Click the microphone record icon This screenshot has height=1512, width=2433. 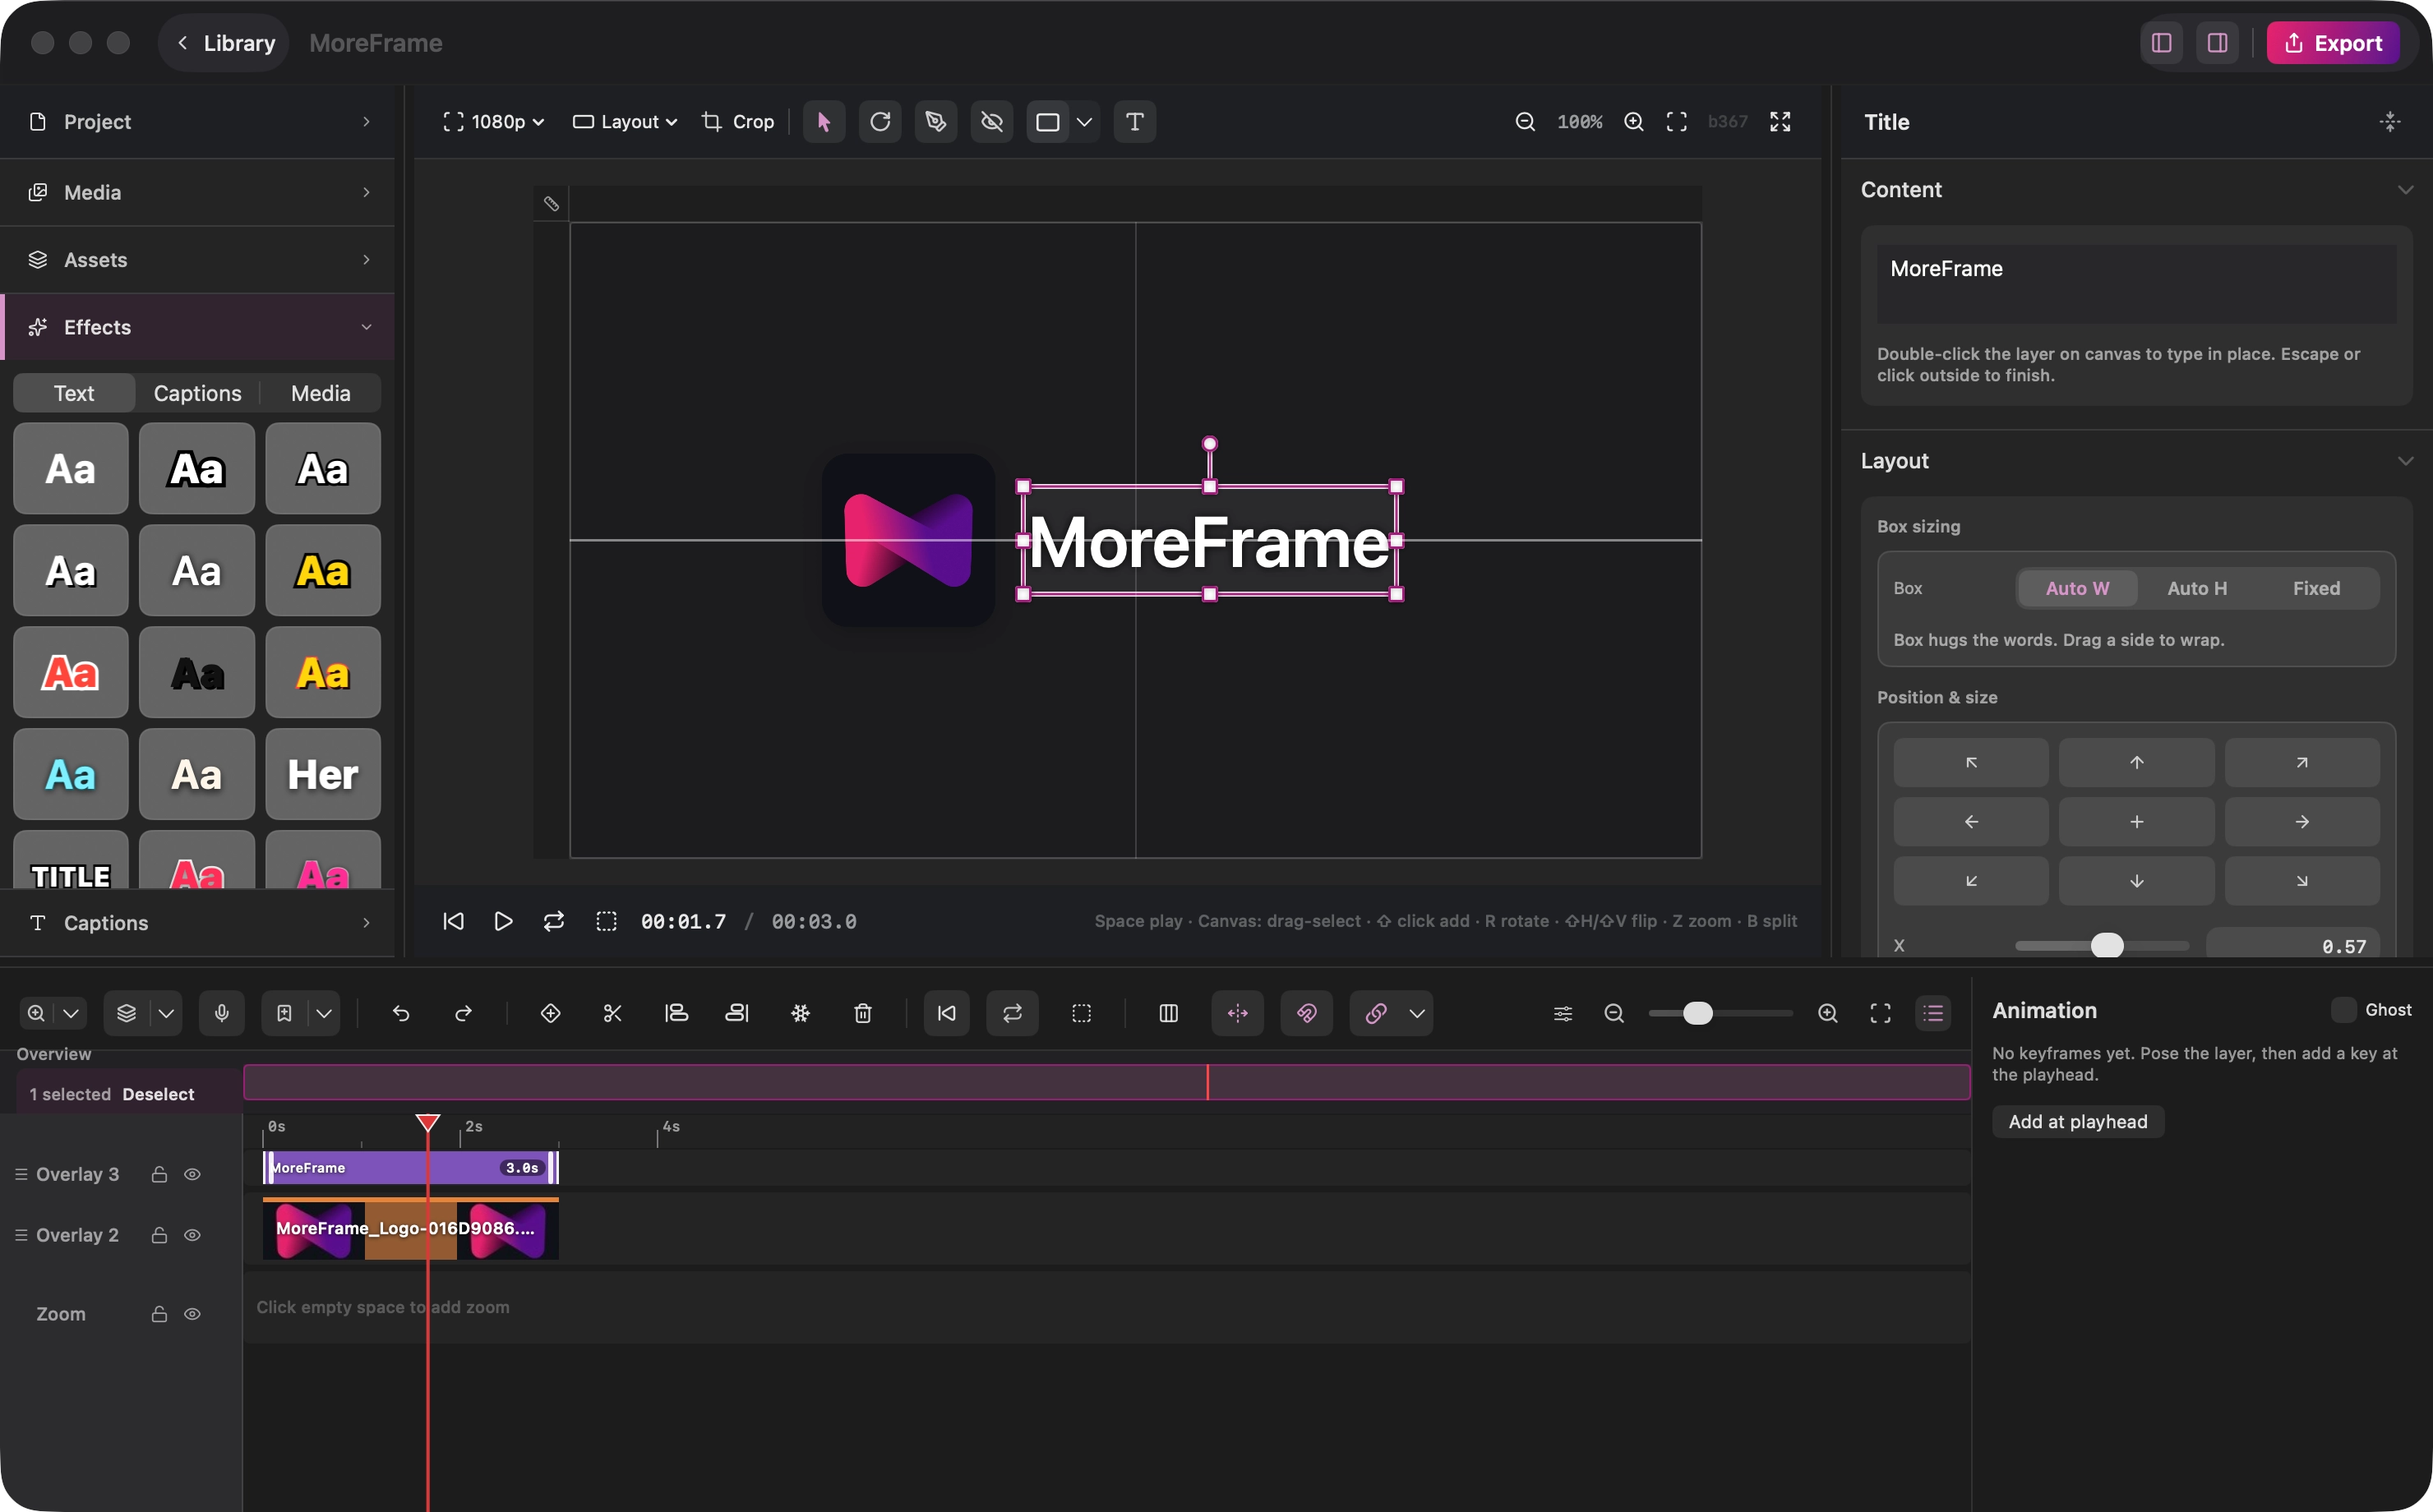pos(222,1013)
